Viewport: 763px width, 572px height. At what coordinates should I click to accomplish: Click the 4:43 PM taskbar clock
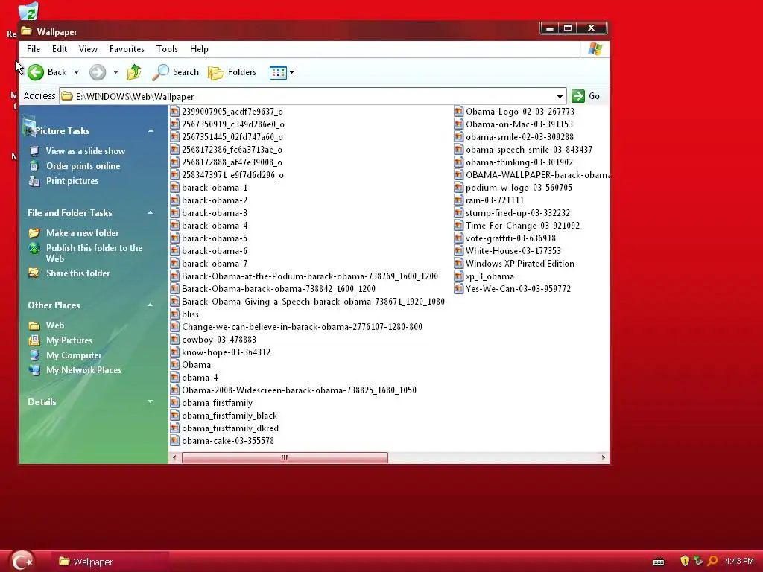coord(739,561)
